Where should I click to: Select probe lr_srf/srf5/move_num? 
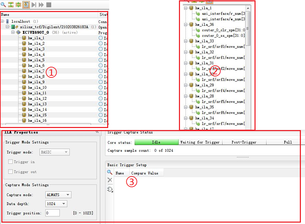click(x=223, y=102)
